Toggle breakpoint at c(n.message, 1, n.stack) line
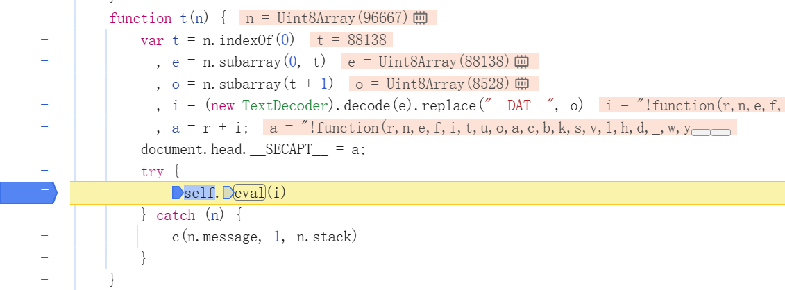 pyautogui.click(x=44, y=237)
